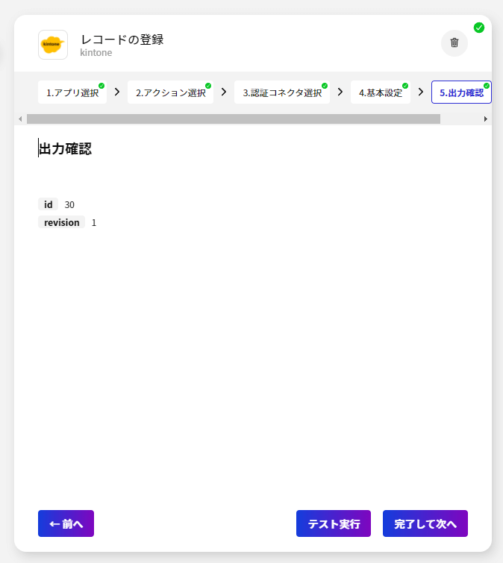Open step 4.基本設定 tab
This screenshot has width=503, height=563.
coord(381,92)
